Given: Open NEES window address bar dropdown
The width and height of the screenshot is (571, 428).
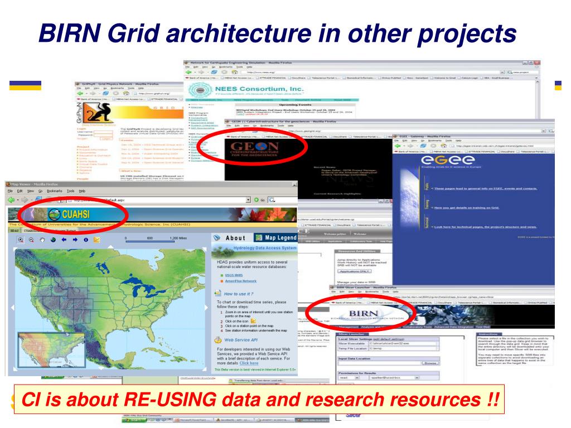Looking at the screenshot, I should 502,72.
